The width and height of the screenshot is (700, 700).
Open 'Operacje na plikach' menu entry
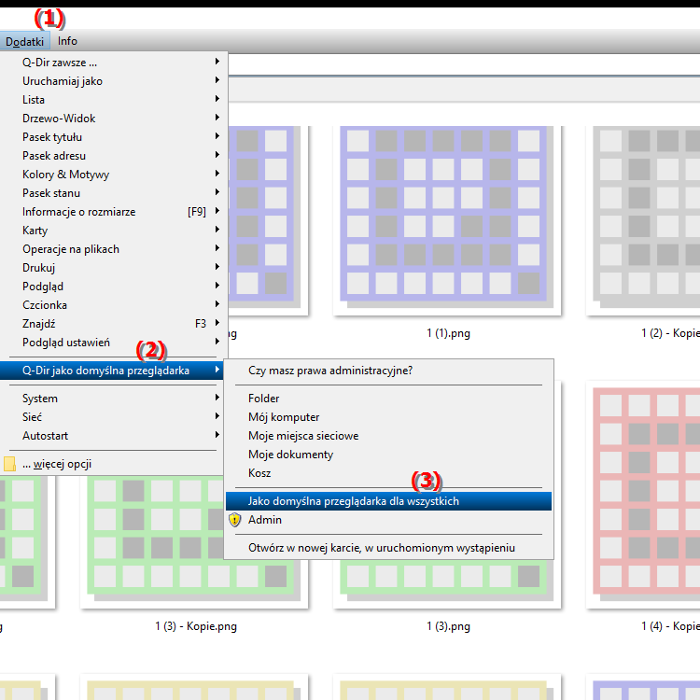click(x=113, y=249)
